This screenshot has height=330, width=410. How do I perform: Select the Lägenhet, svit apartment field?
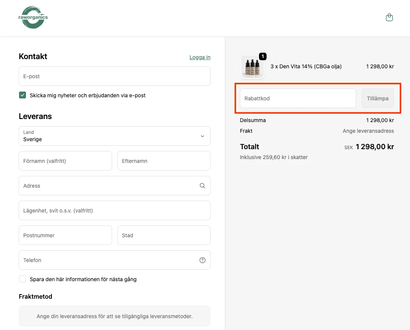click(x=114, y=211)
